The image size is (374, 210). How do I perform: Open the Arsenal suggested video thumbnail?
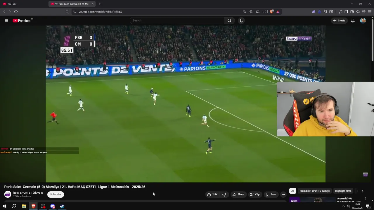[x=312, y=200]
